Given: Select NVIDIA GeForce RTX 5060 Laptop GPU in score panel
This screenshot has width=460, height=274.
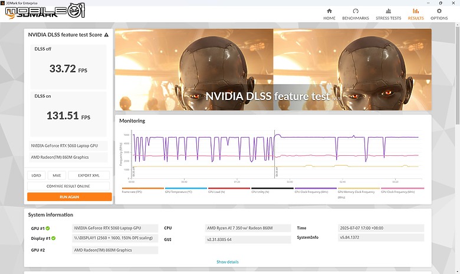Looking at the screenshot, I should [68, 146].
